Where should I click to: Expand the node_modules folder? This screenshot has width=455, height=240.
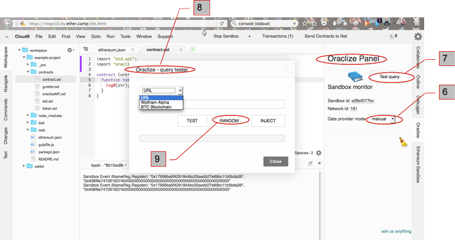28,115
